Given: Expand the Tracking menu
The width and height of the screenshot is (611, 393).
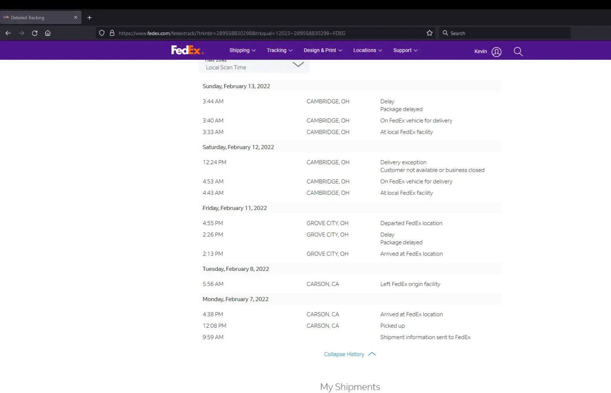Looking at the screenshot, I should tap(279, 50).
